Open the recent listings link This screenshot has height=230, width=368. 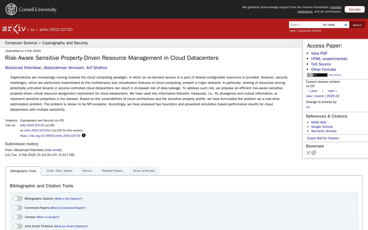pyautogui.click(x=319, y=96)
